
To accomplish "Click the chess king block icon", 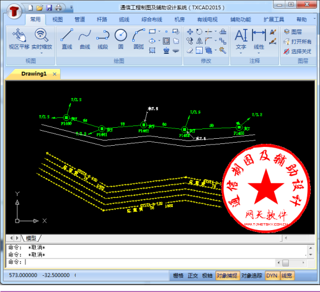I will pos(166,50).
